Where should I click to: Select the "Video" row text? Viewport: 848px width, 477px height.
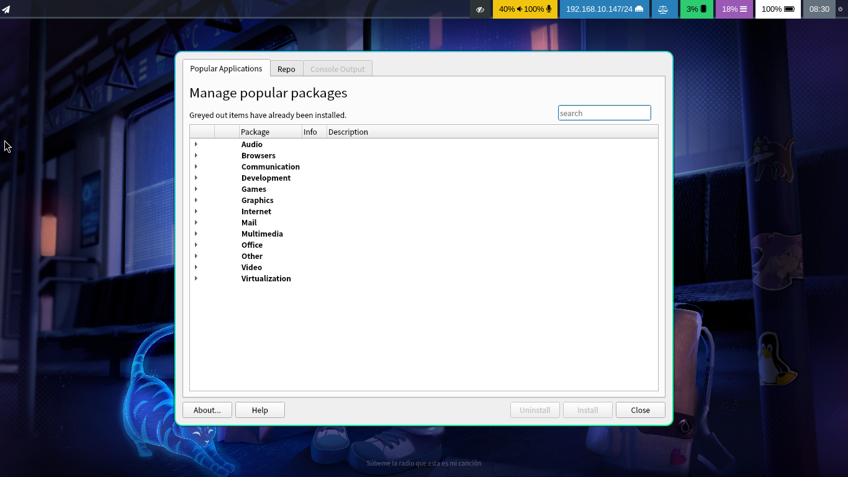[x=251, y=267]
